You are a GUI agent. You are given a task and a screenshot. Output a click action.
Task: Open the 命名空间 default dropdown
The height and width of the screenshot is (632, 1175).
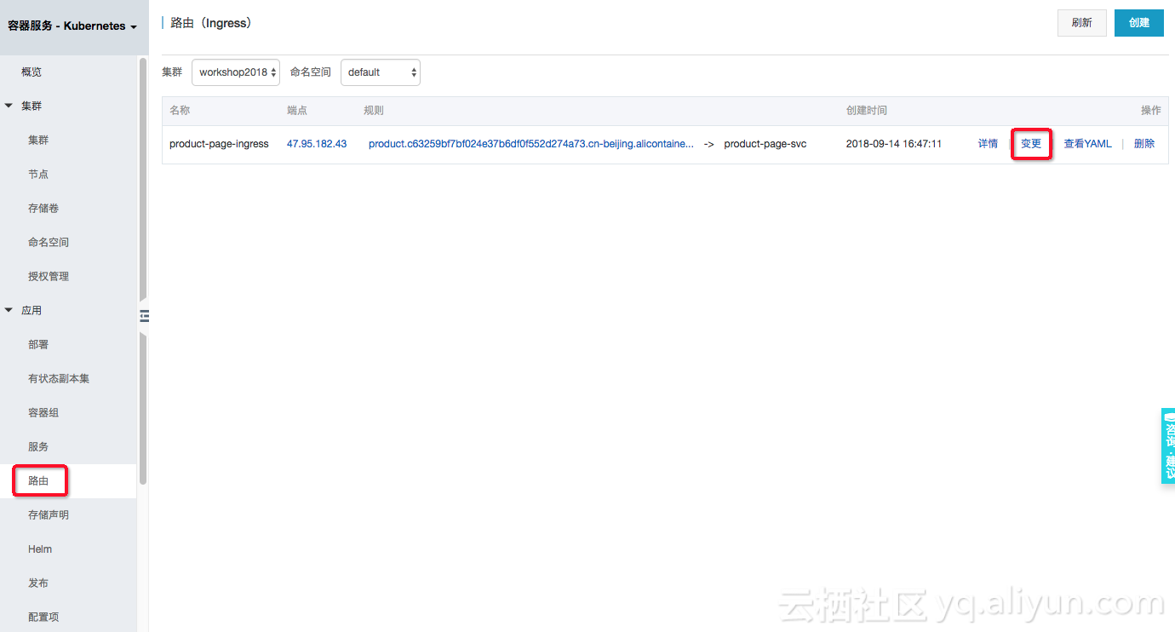(381, 72)
